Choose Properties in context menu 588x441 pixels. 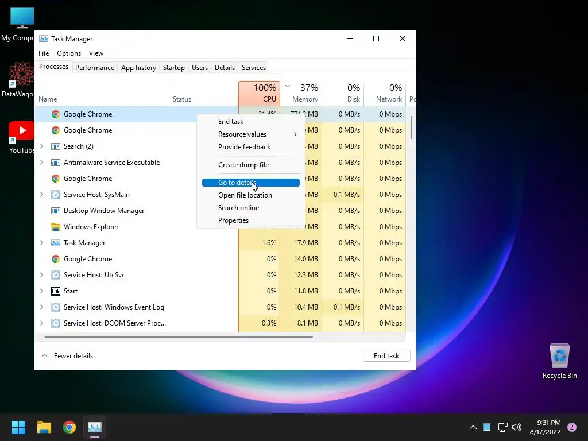click(x=250, y=220)
